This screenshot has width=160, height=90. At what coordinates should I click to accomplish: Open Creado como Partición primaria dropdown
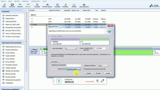(73, 69)
